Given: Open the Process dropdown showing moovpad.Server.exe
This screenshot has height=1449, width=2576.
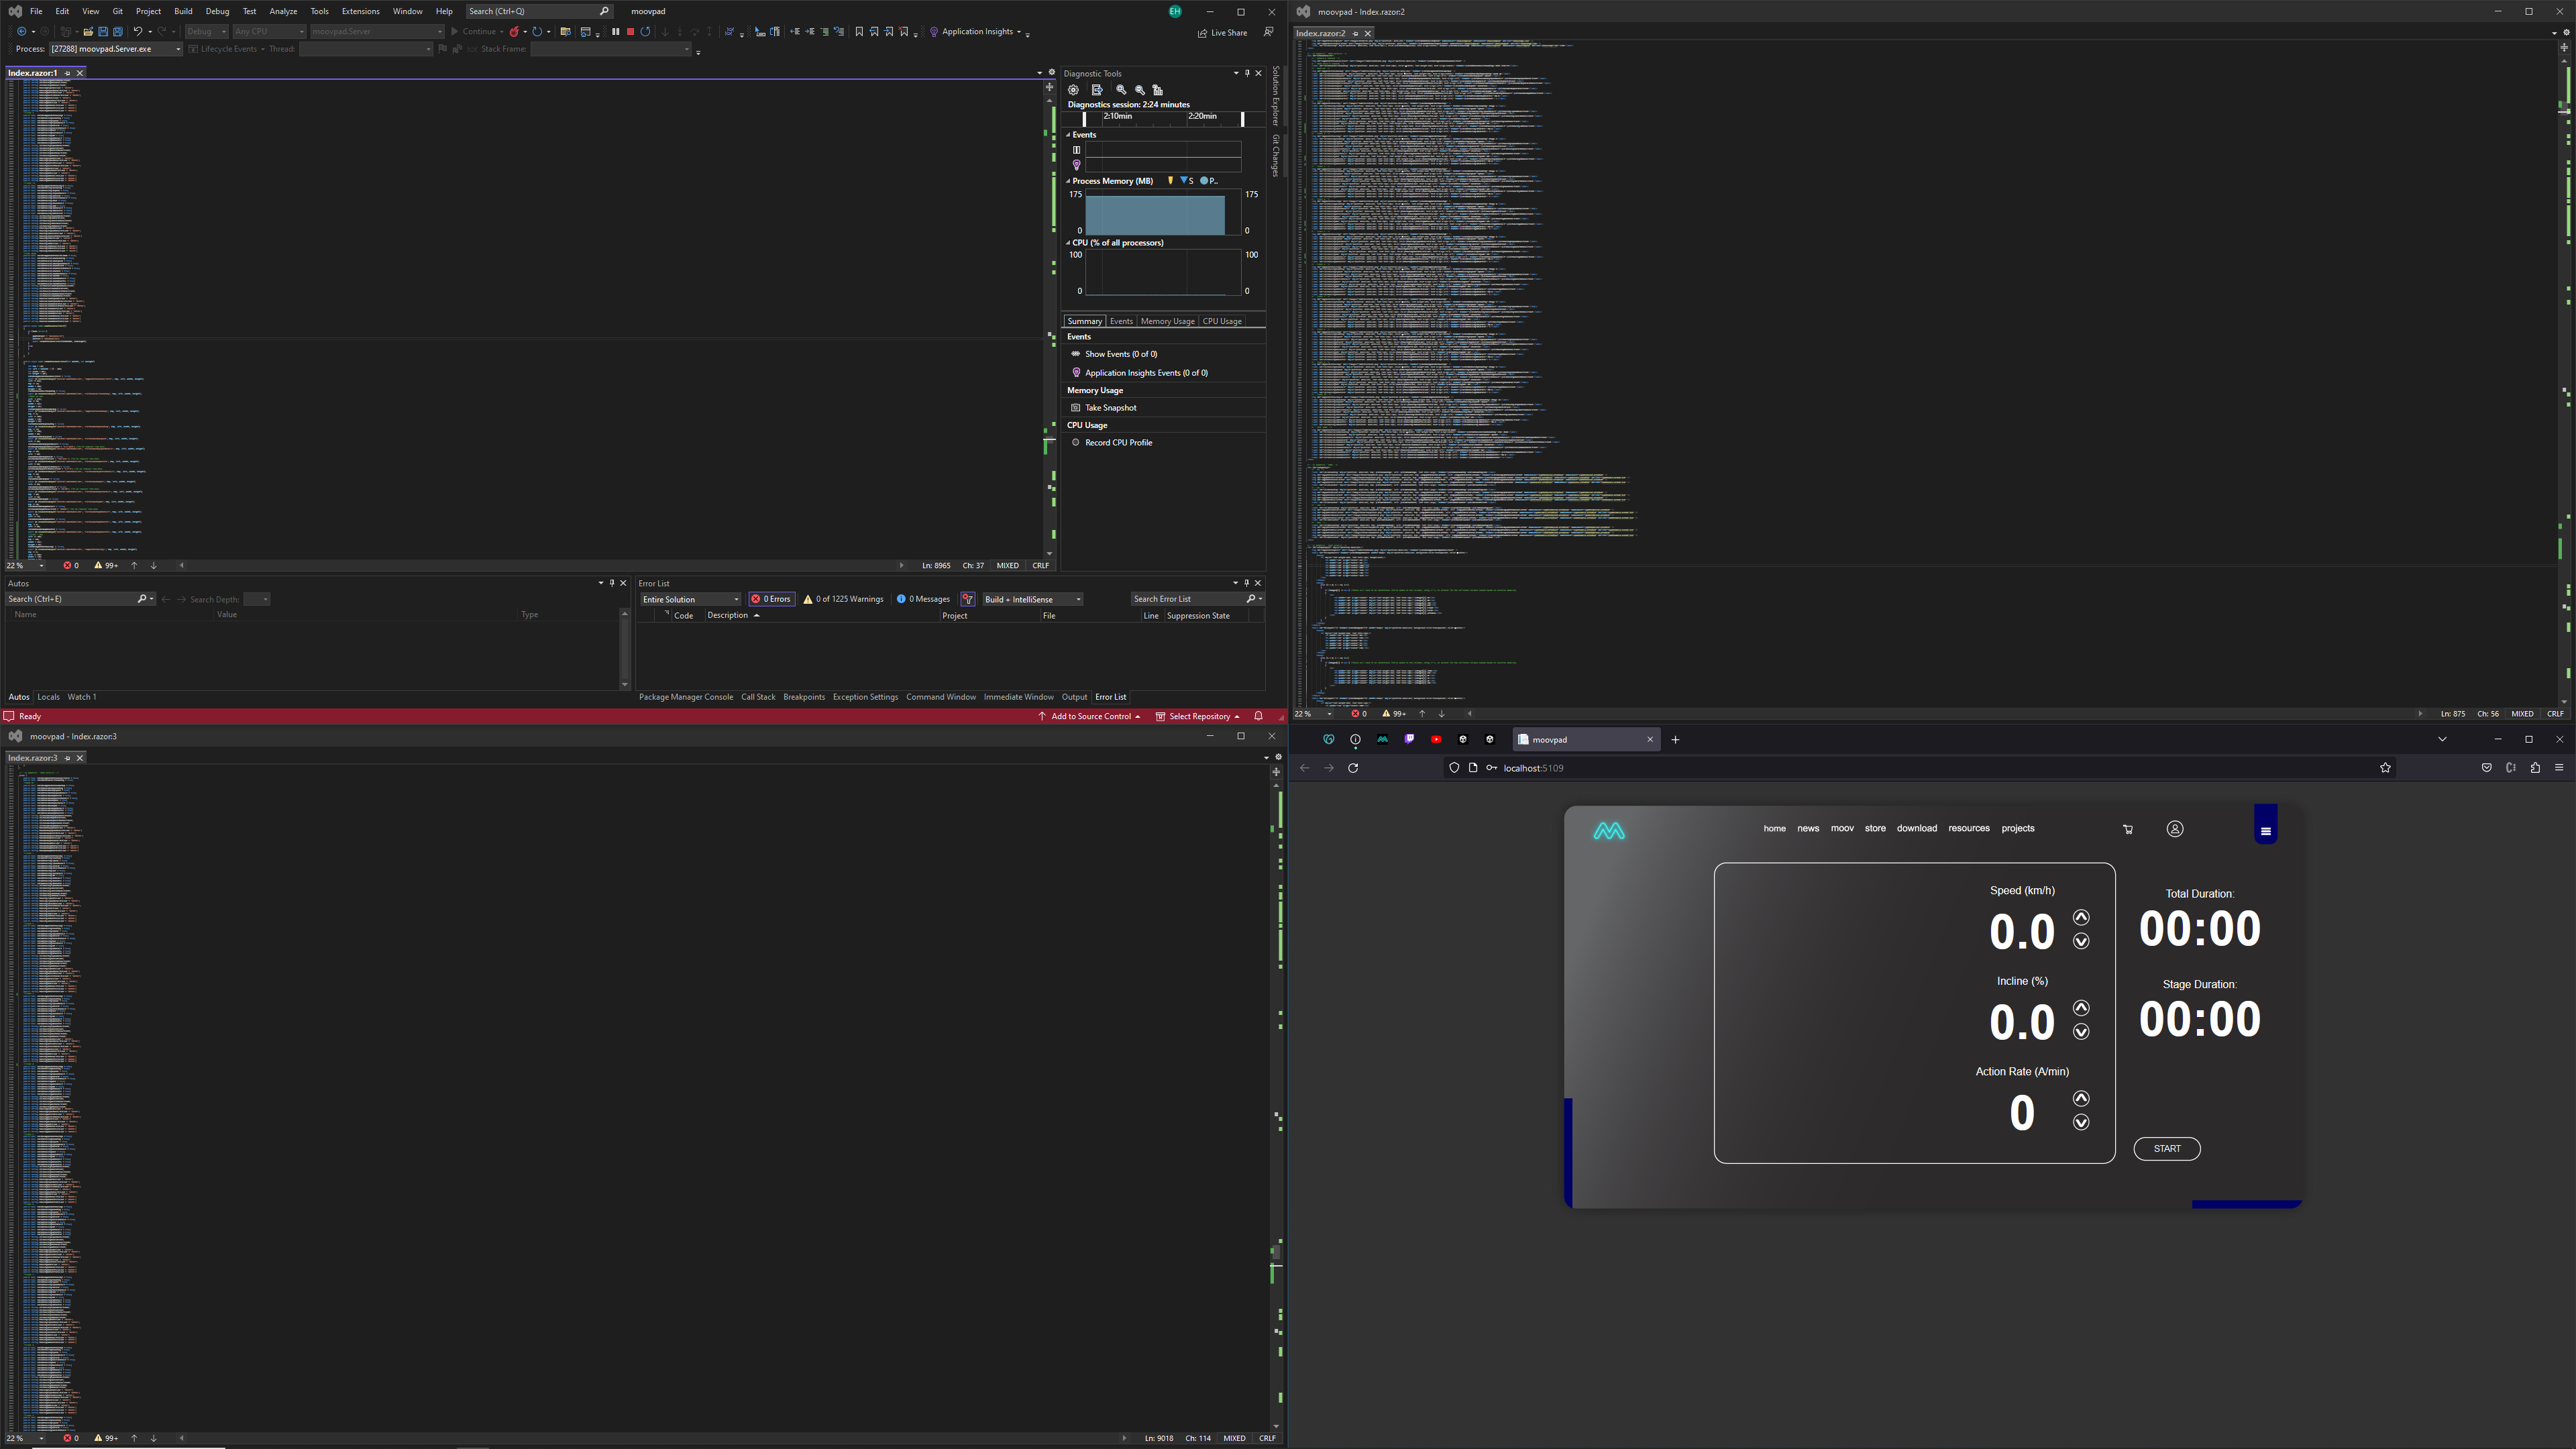Looking at the screenshot, I should click(116, 49).
